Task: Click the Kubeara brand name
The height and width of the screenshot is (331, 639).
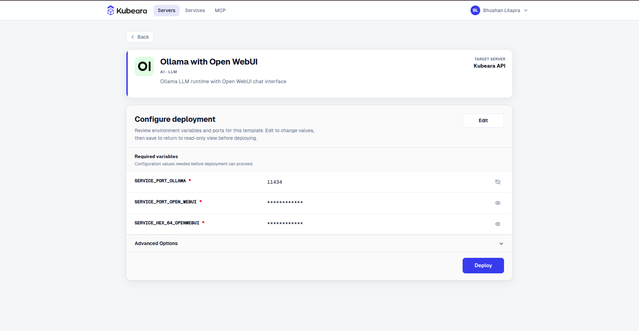Action: (132, 11)
